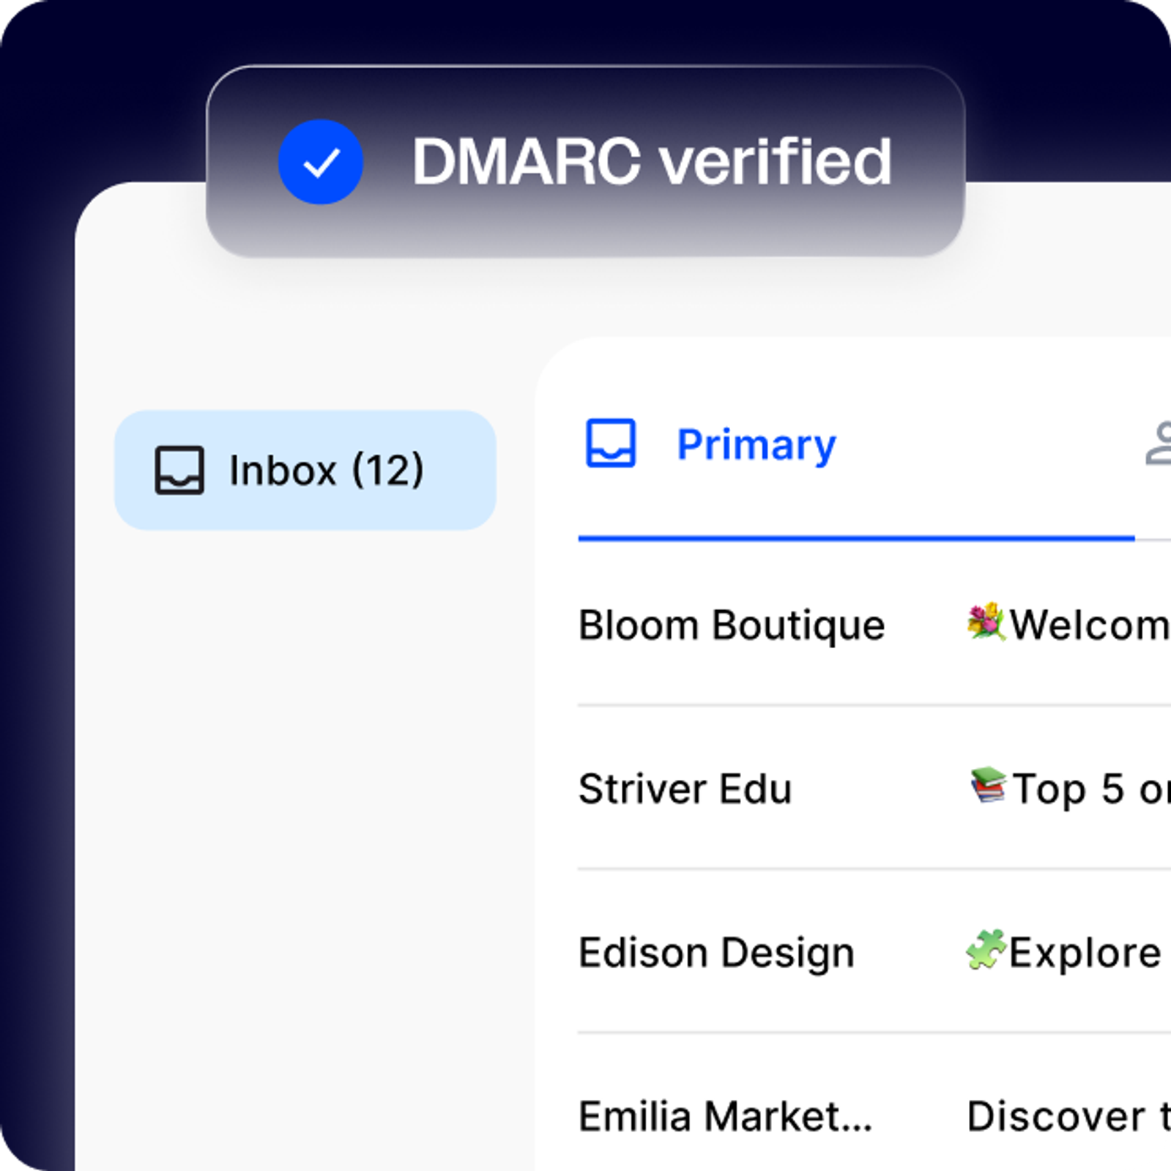Open the Explore subject line
This screenshot has width=1171, height=1171.
click(x=1085, y=953)
